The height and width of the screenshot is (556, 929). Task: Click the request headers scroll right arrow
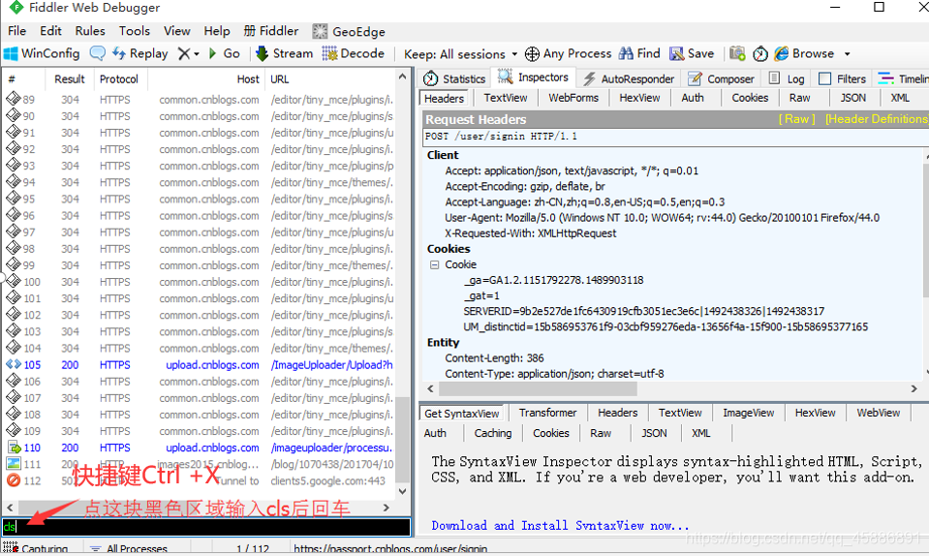(x=914, y=389)
